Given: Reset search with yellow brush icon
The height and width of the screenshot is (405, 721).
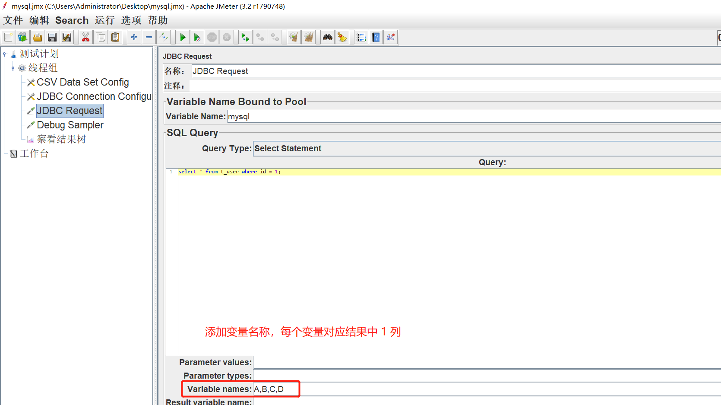Looking at the screenshot, I should click(342, 38).
